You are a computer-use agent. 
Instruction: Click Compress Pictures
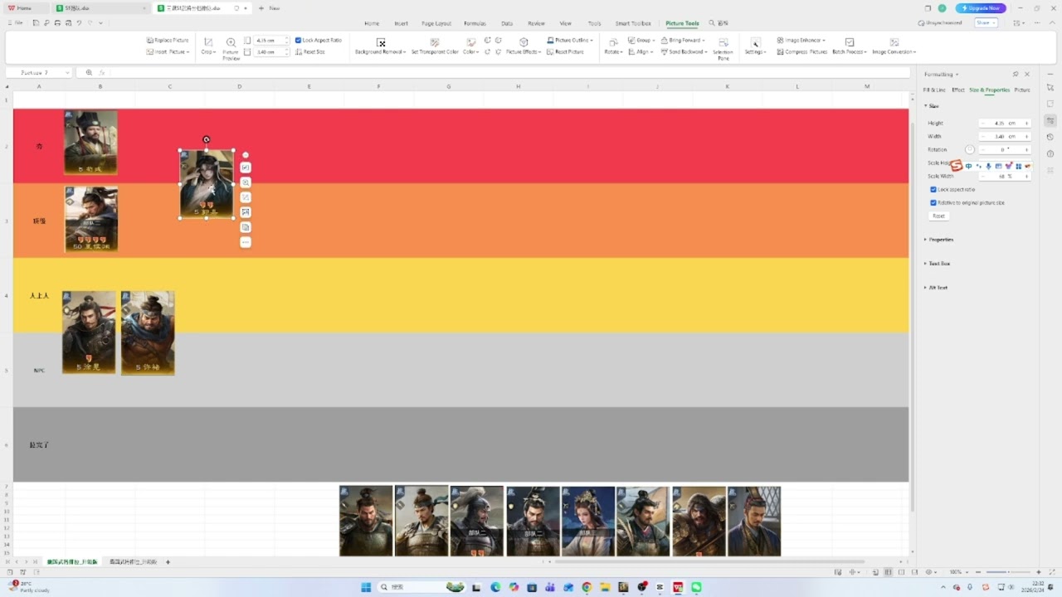[802, 51]
